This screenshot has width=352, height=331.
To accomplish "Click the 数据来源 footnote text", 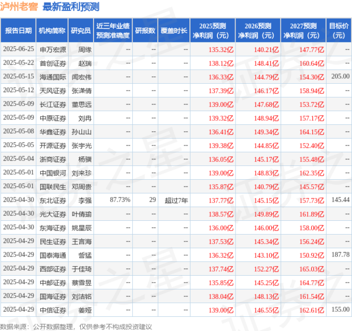I will coord(76,327).
